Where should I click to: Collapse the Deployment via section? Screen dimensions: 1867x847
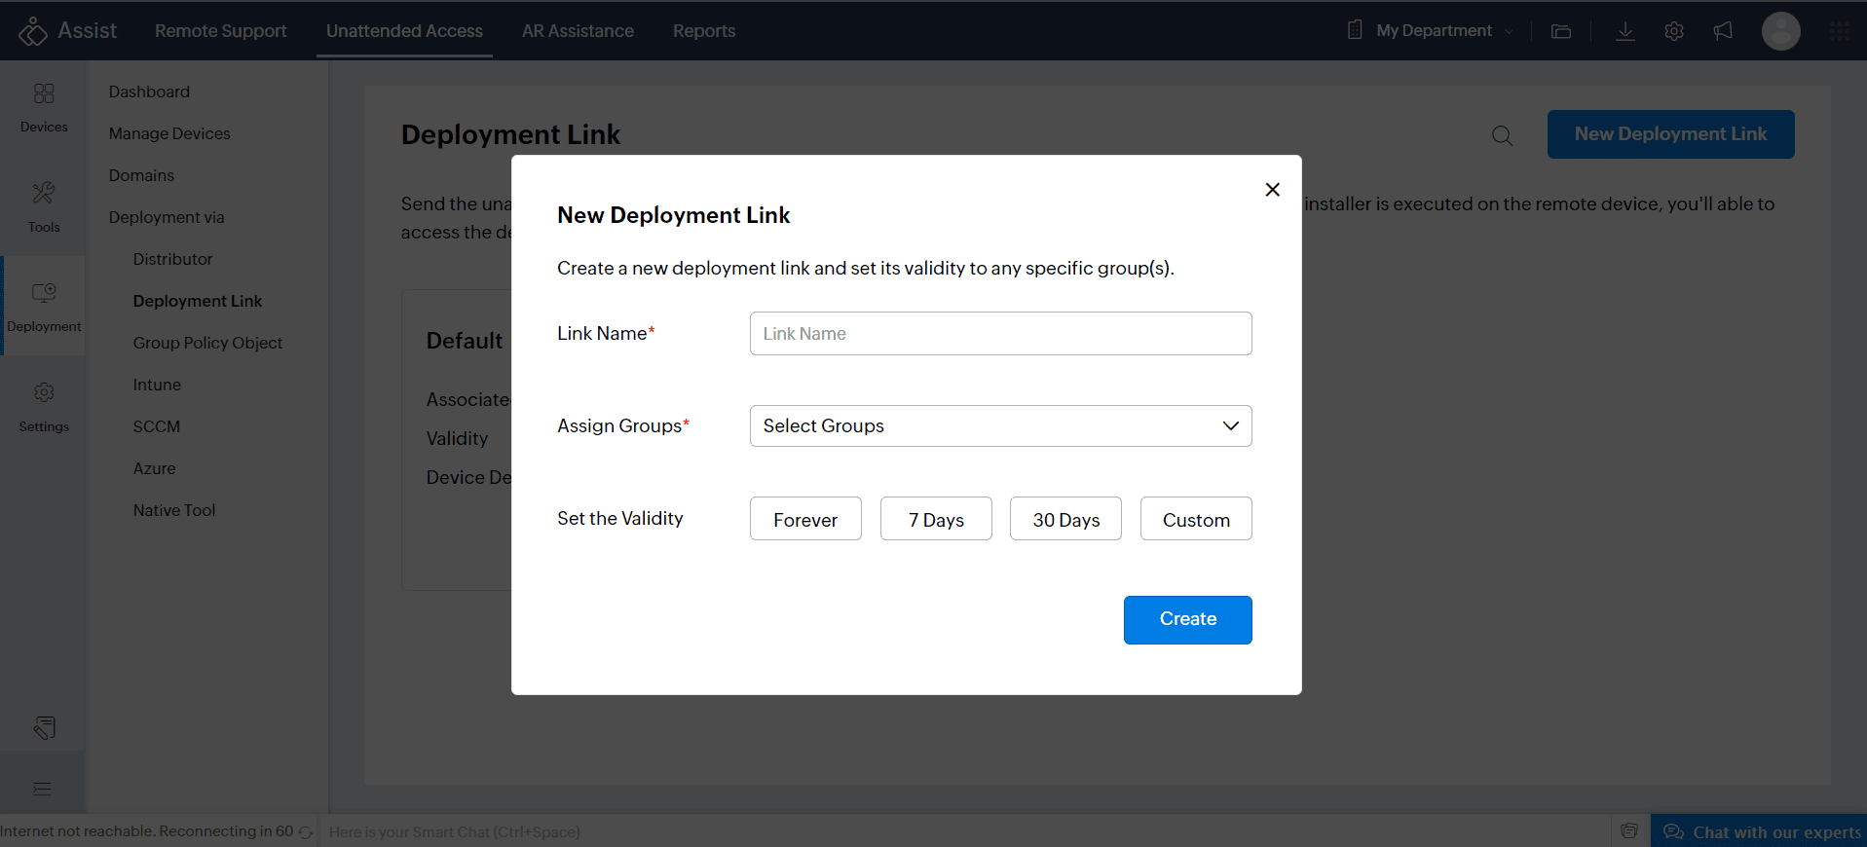167,217
